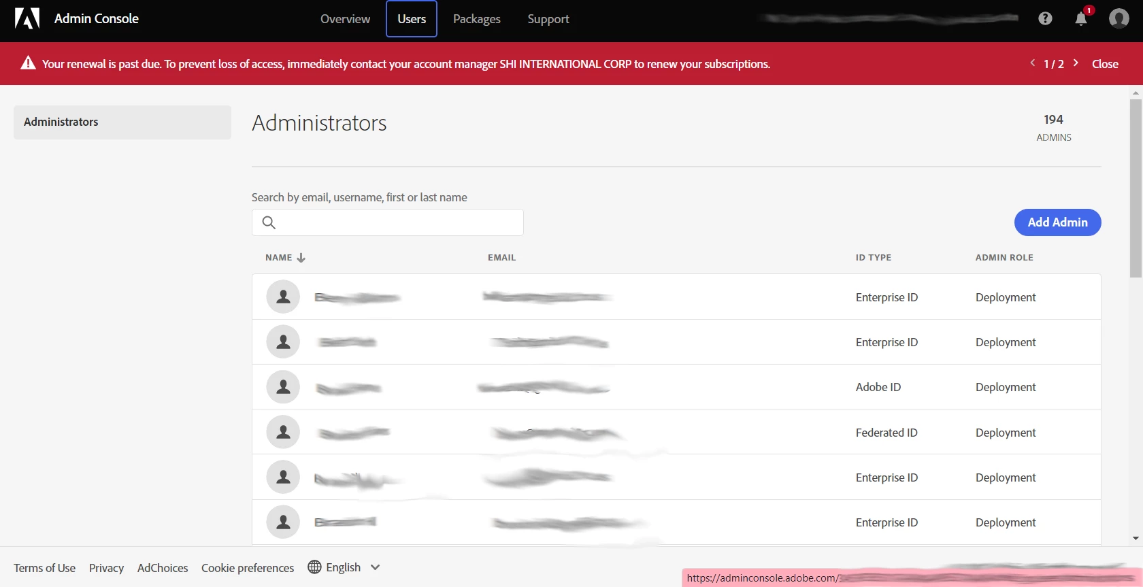Go to previous banner message arrow
This screenshot has width=1143, height=587.
[1032, 63]
